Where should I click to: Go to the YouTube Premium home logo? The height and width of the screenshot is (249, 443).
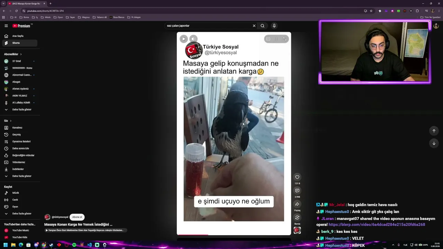pos(21,26)
